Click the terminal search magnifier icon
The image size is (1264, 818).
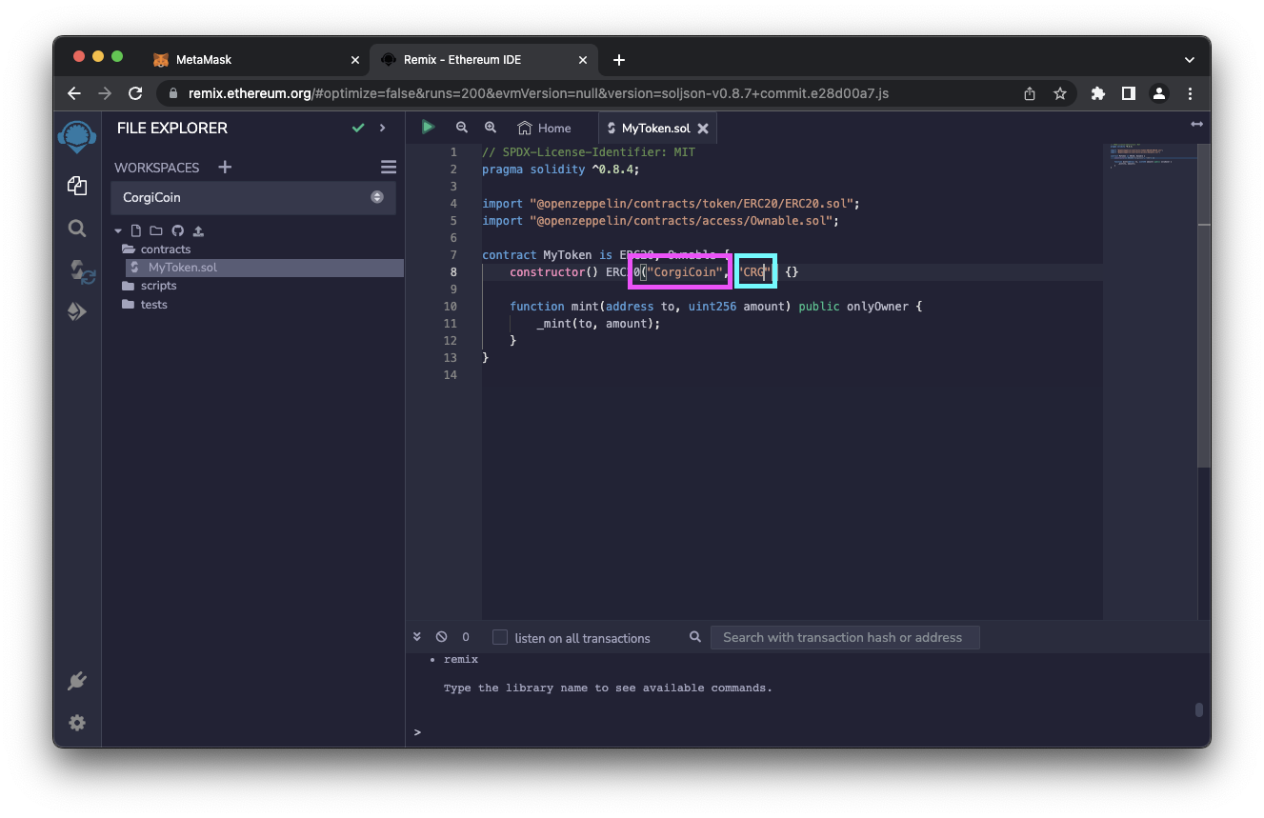[695, 637]
